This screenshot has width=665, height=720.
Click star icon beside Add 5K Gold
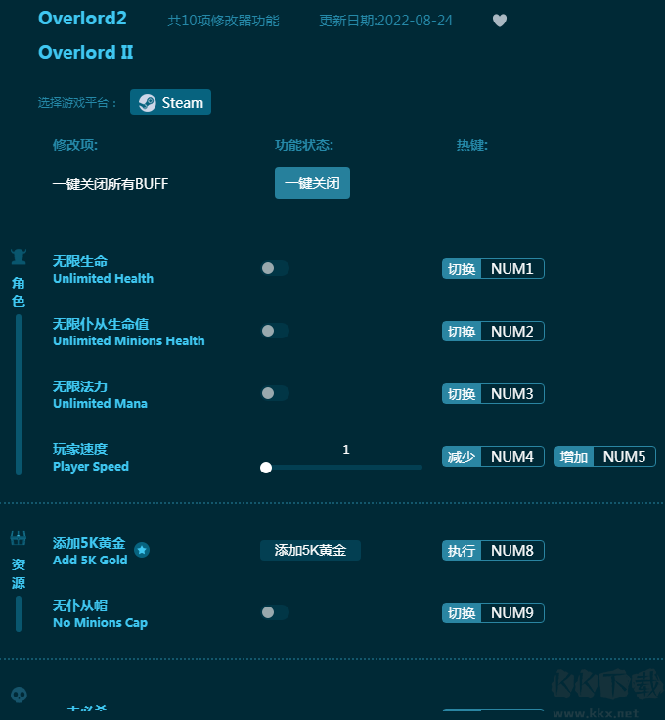coord(142,551)
